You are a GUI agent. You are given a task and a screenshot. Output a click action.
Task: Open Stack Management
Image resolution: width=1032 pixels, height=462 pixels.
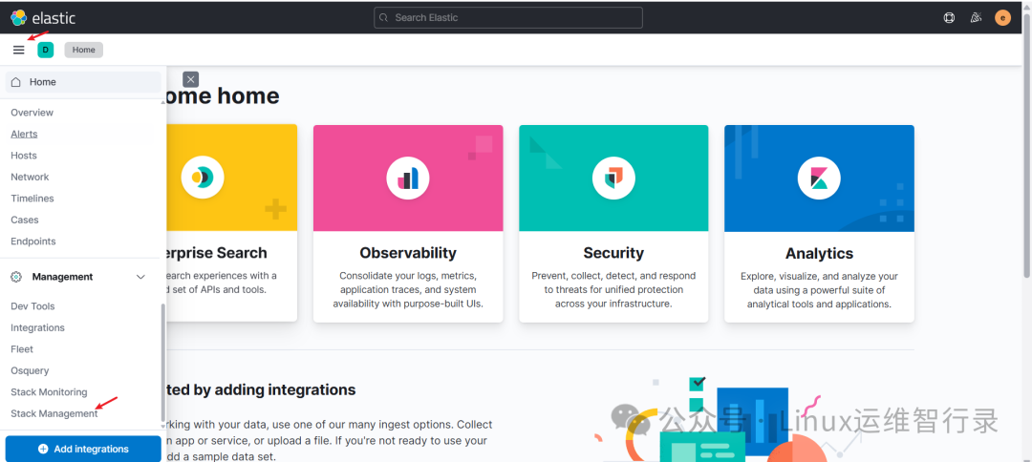point(54,414)
